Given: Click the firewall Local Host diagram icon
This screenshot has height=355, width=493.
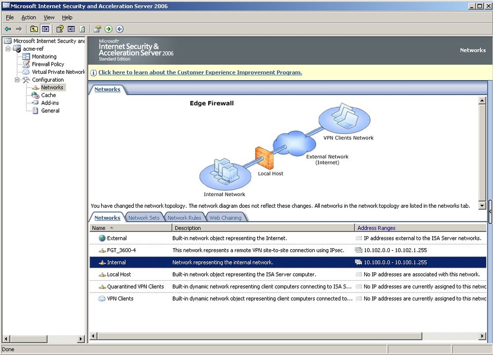Looking at the screenshot, I should tap(264, 158).
